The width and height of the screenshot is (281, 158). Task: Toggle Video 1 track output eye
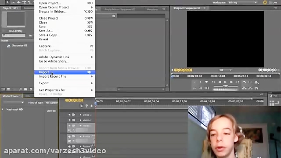[70, 126]
